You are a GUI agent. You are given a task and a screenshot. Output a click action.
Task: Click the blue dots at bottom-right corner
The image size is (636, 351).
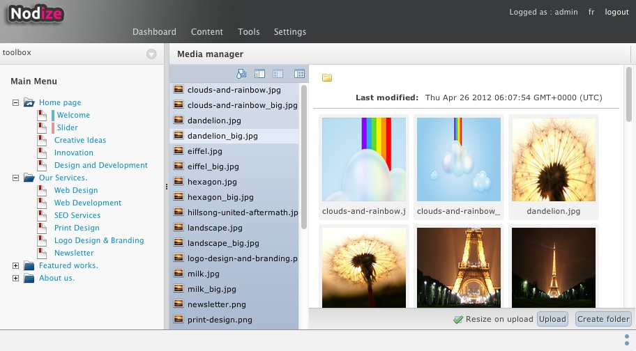[x=627, y=340]
